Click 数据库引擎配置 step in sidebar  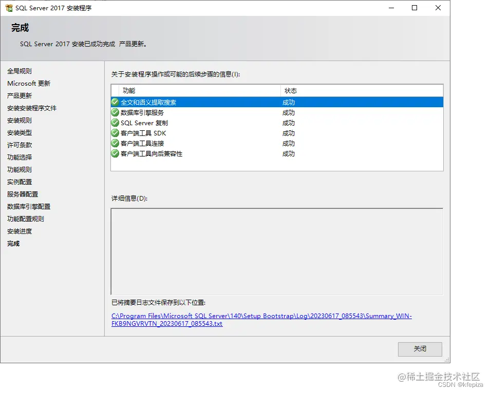tap(29, 207)
